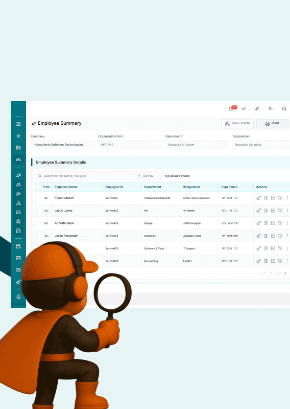Delete the Kishor Mallari row via trash icon
Viewport: 290px width, 409px height.
(x=266, y=198)
